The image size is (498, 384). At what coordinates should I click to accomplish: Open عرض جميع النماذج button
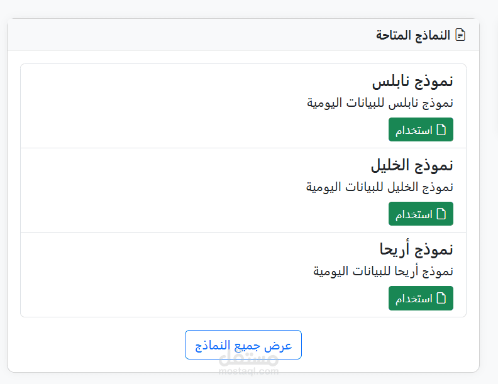(243, 345)
